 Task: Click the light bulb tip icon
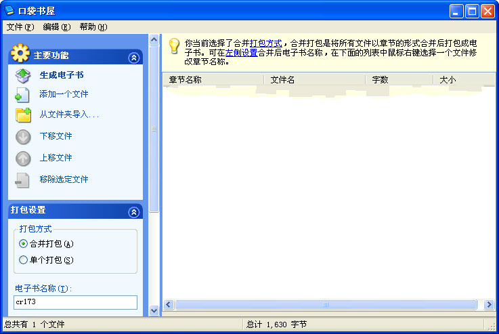click(x=174, y=46)
